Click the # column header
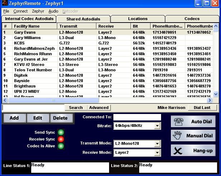Screen dimensions: 221x176 pyautogui.click(x=7, y=26)
